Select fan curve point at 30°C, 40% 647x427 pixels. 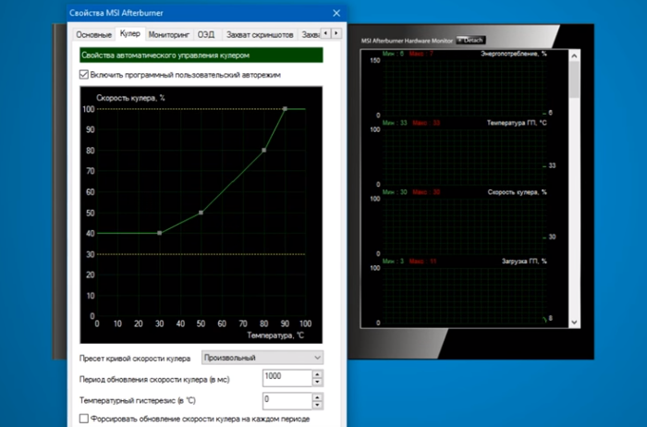160,233
